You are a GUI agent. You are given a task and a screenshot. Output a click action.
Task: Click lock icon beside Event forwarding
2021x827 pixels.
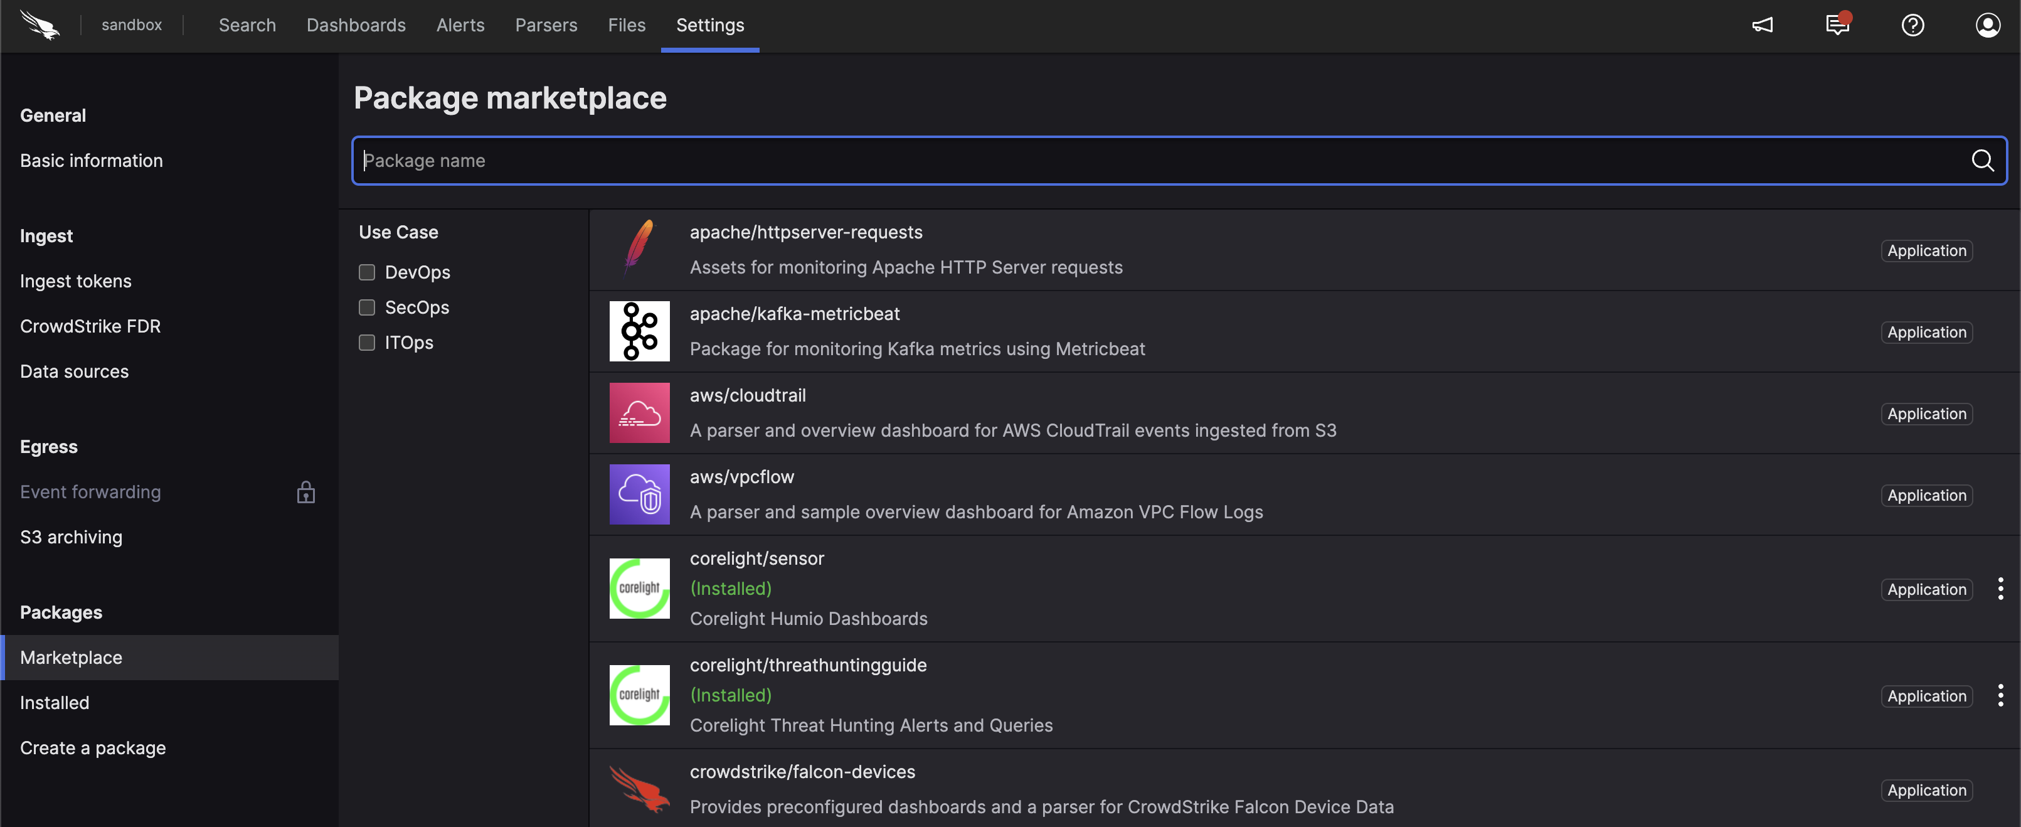tap(305, 492)
